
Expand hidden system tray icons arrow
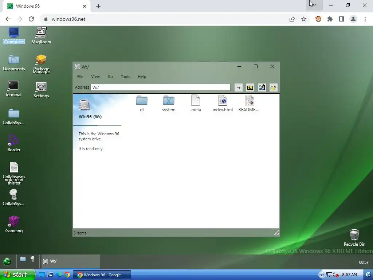[321, 275]
